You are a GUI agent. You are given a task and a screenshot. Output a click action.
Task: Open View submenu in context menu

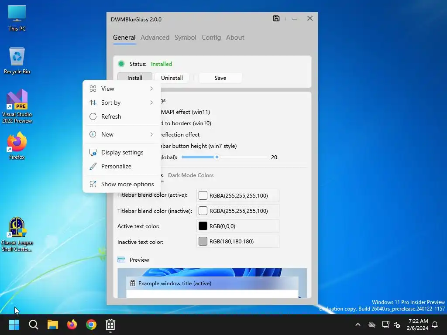coord(121,89)
